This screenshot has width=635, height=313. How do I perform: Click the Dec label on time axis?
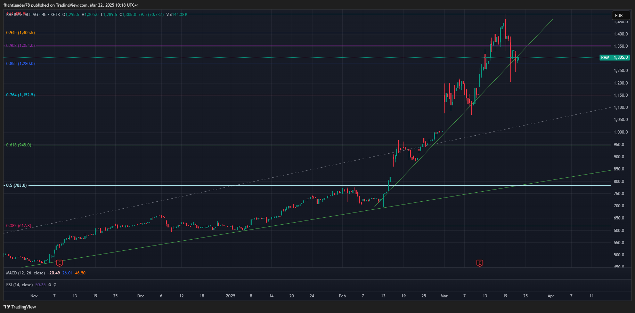(x=141, y=296)
